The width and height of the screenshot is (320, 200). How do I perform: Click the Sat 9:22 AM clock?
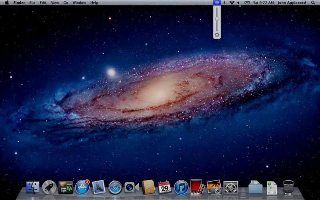[x=263, y=2]
